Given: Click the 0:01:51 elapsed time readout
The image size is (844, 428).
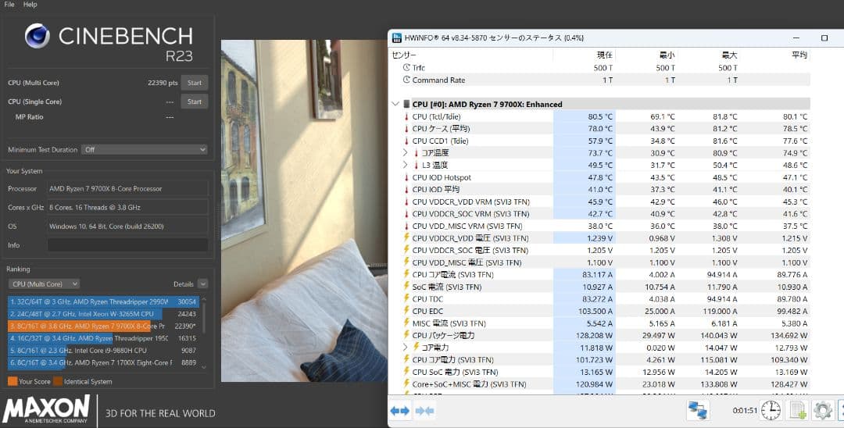Looking at the screenshot, I should click(745, 411).
